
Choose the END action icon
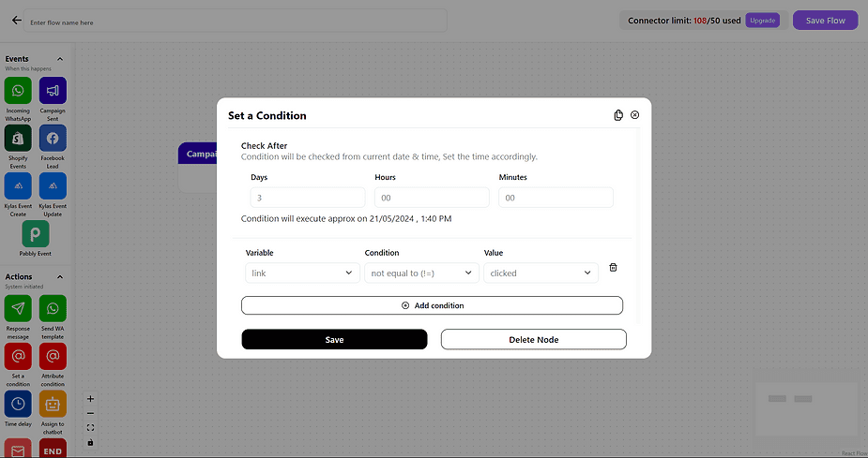(x=53, y=449)
